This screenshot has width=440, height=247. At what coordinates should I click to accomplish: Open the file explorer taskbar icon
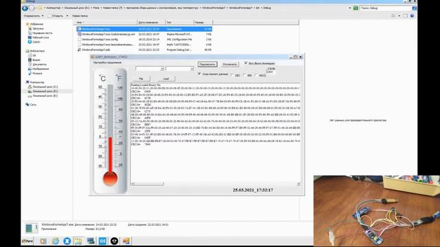pyautogui.click(x=78, y=241)
